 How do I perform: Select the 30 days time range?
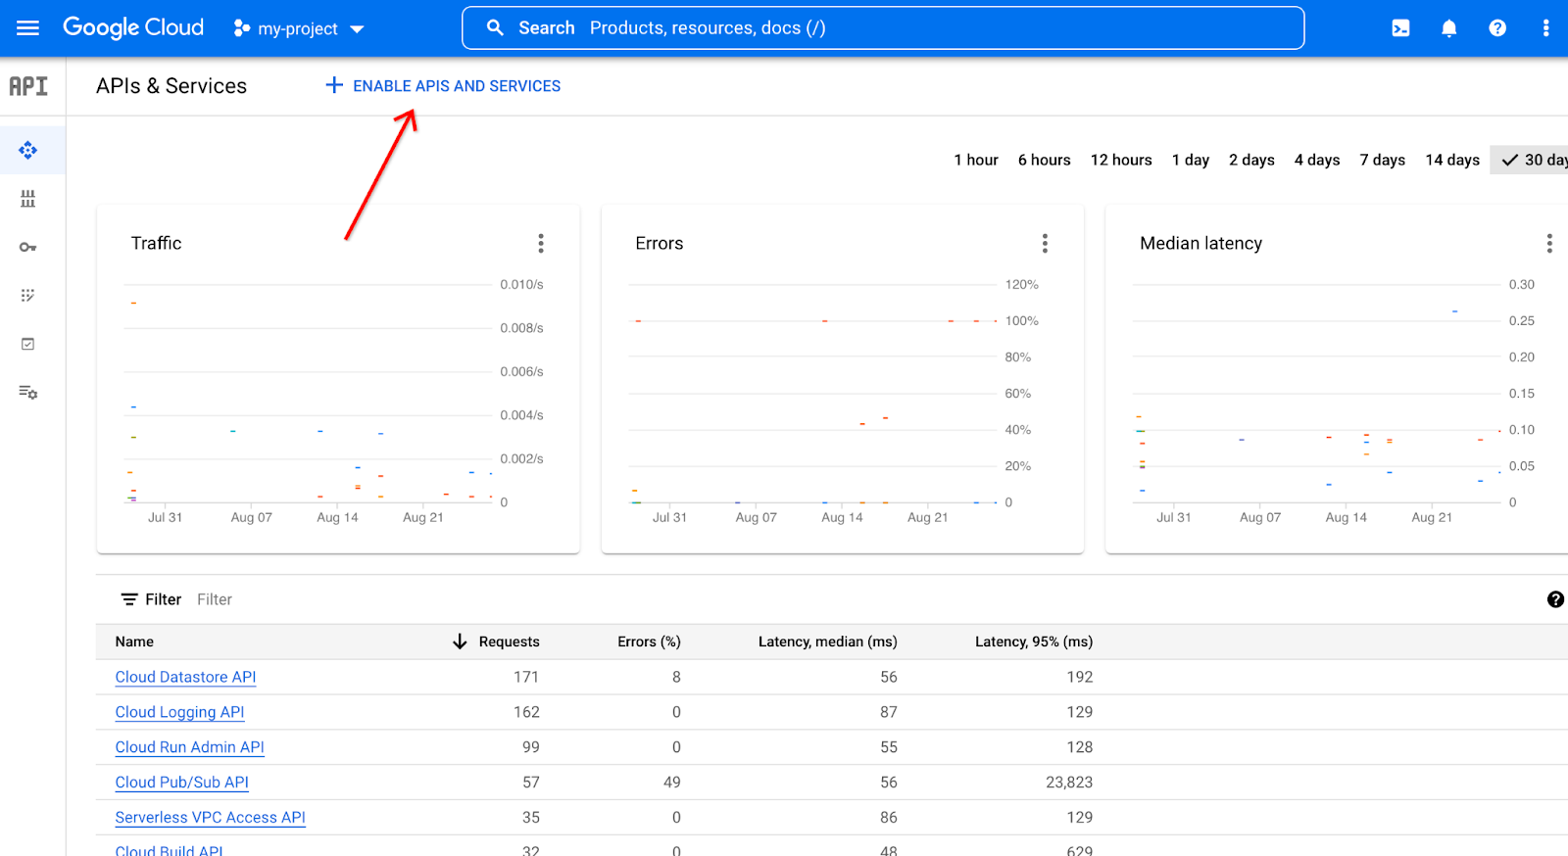click(x=1535, y=160)
